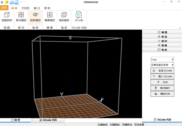This screenshot has height=126, width=182.
Task: Click the save icon in quick access toolbar
Action: [x=12, y=2]
